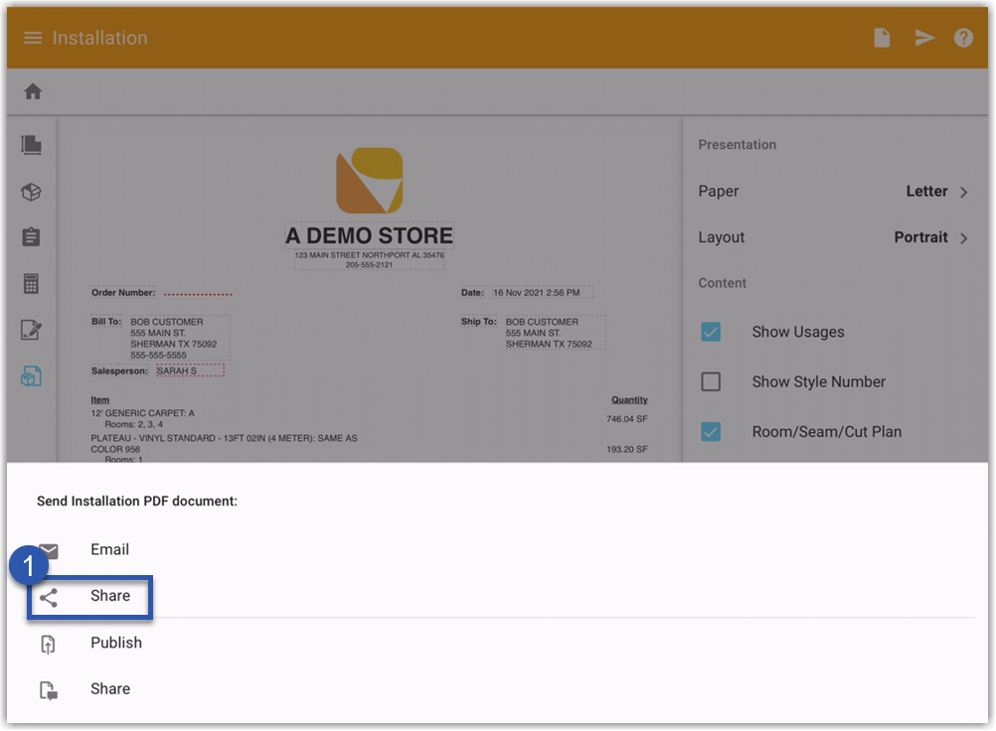The width and height of the screenshot is (996, 731).
Task: Go to the home screen via house icon
Action: point(33,91)
